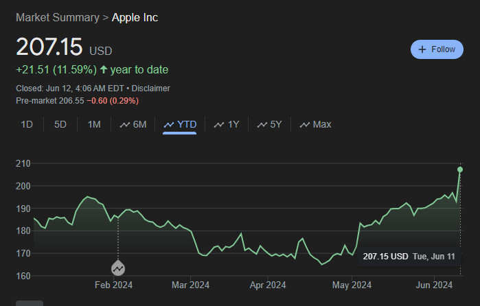
Task: Select the 6M chart range tab
Action: [133, 125]
